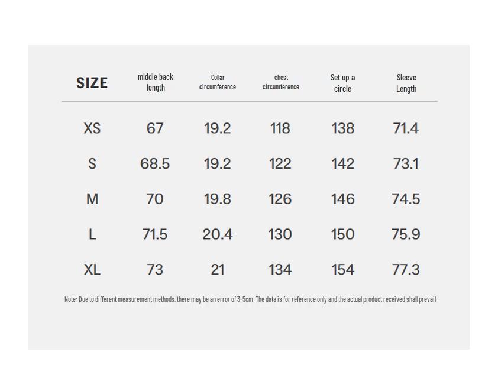The height and width of the screenshot is (374, 498).
Task: Click the 134 chest value for XL
Action: 280,270
